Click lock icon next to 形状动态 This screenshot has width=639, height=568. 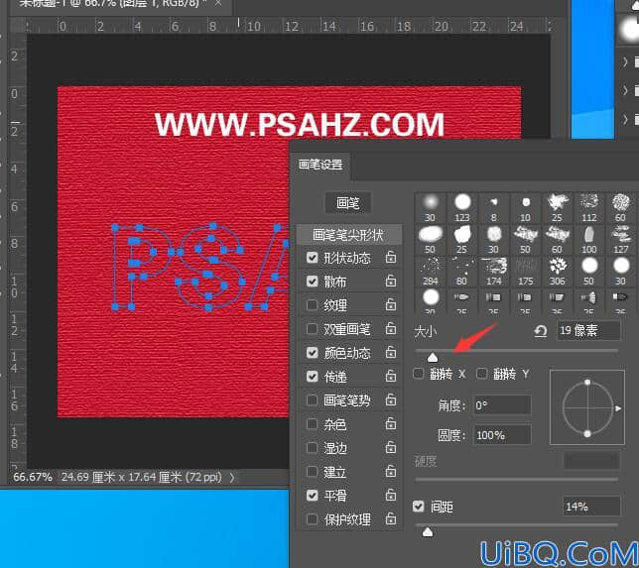(x=391, y=257)
